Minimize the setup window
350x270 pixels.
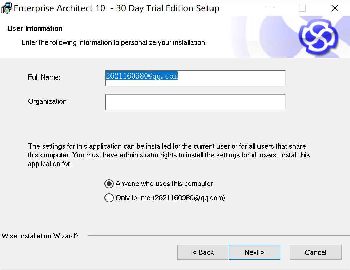pos(270,8)
